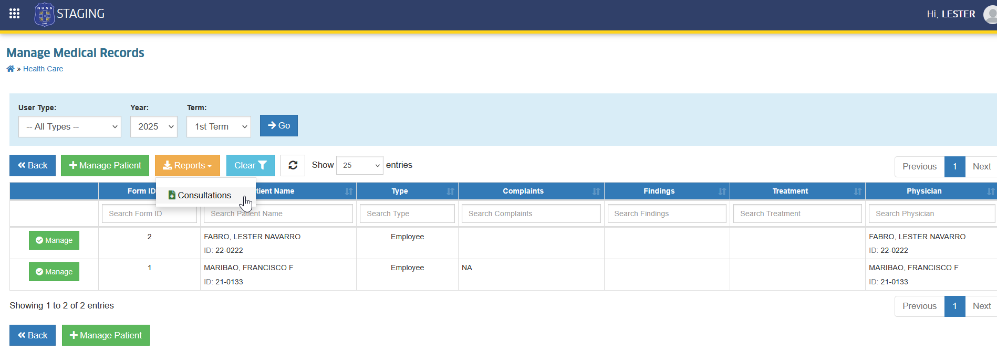Focus the Search Type field
This screenshot has width=997, height=352.
[407, 214]
